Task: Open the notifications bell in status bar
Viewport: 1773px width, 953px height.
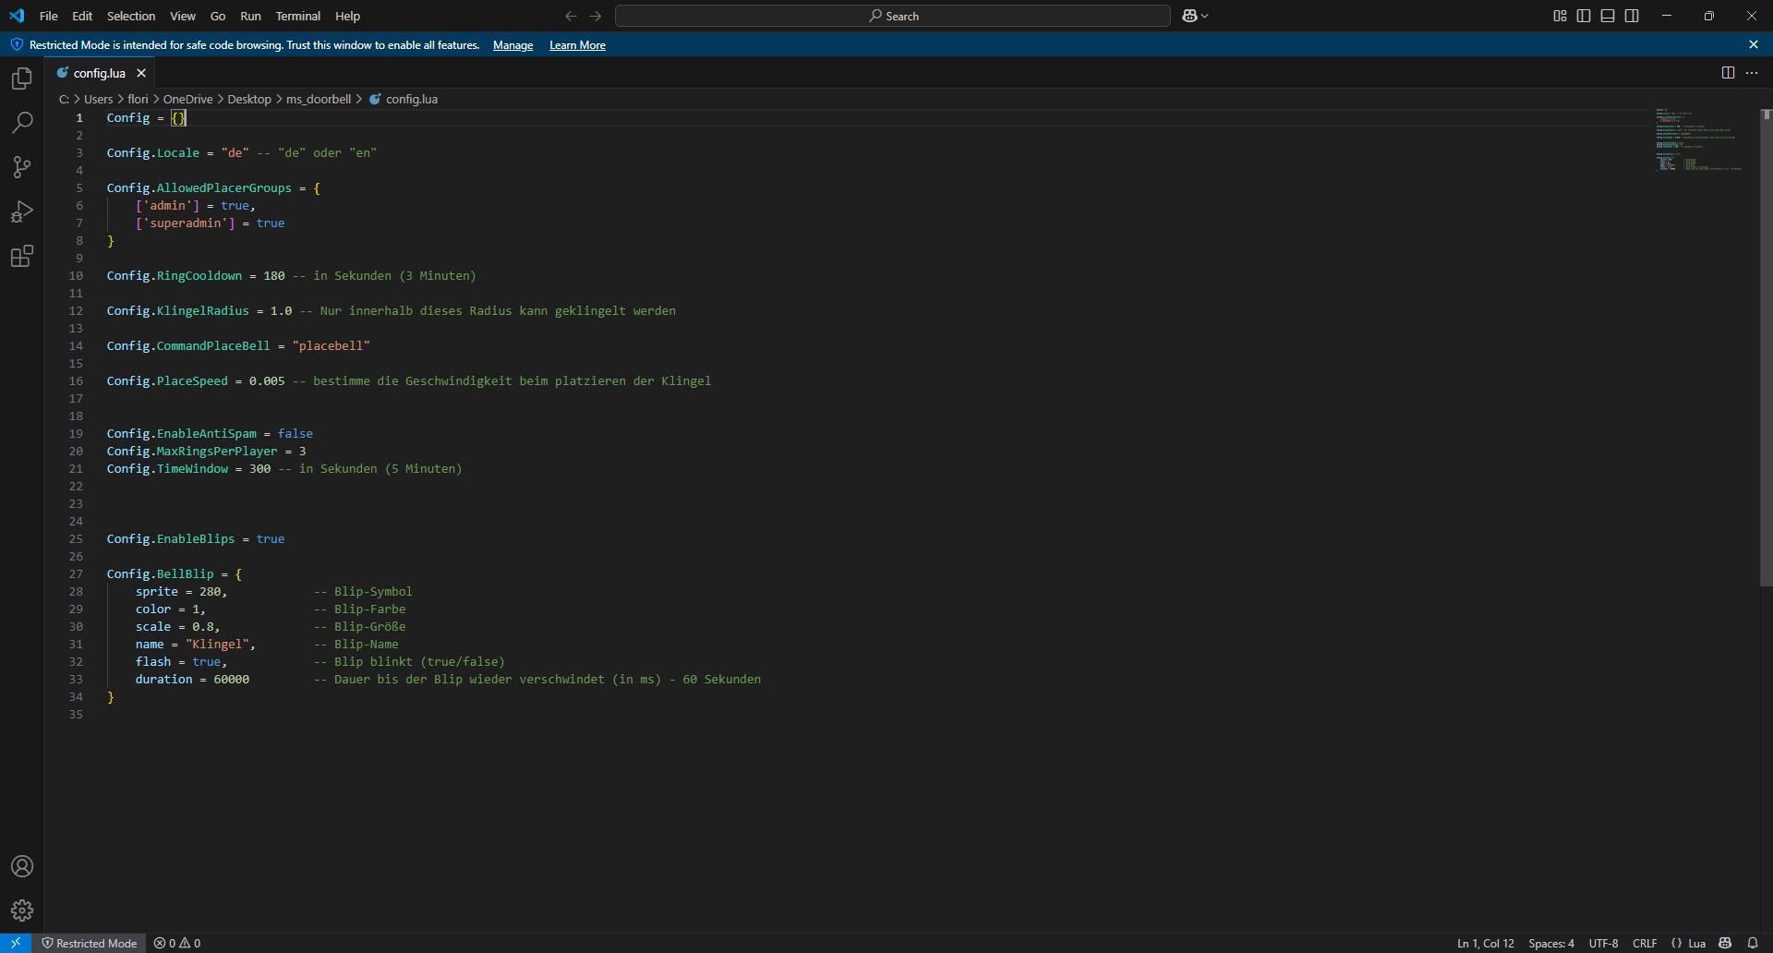Action: tap(1753, 943)
